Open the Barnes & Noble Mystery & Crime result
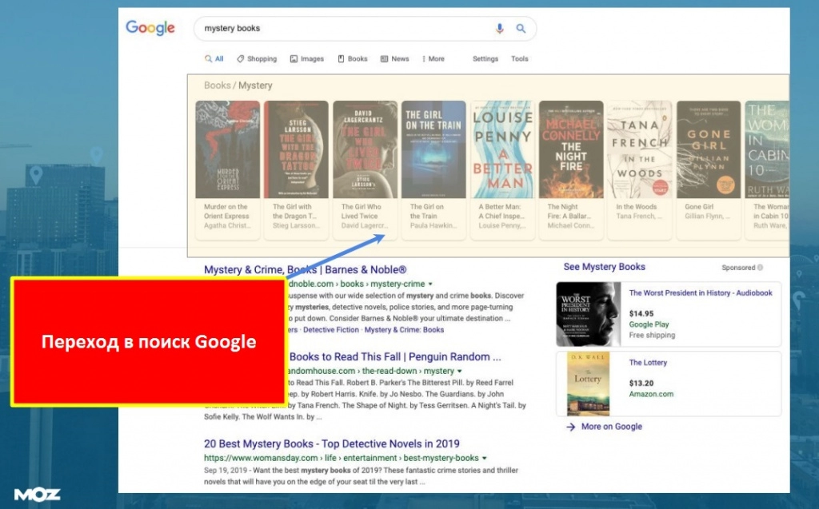 coord(305,270)
